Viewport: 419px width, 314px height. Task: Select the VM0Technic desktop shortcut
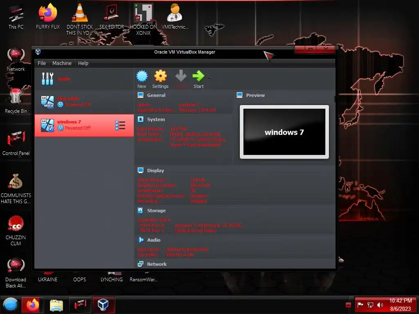click(x=175, y=16)
